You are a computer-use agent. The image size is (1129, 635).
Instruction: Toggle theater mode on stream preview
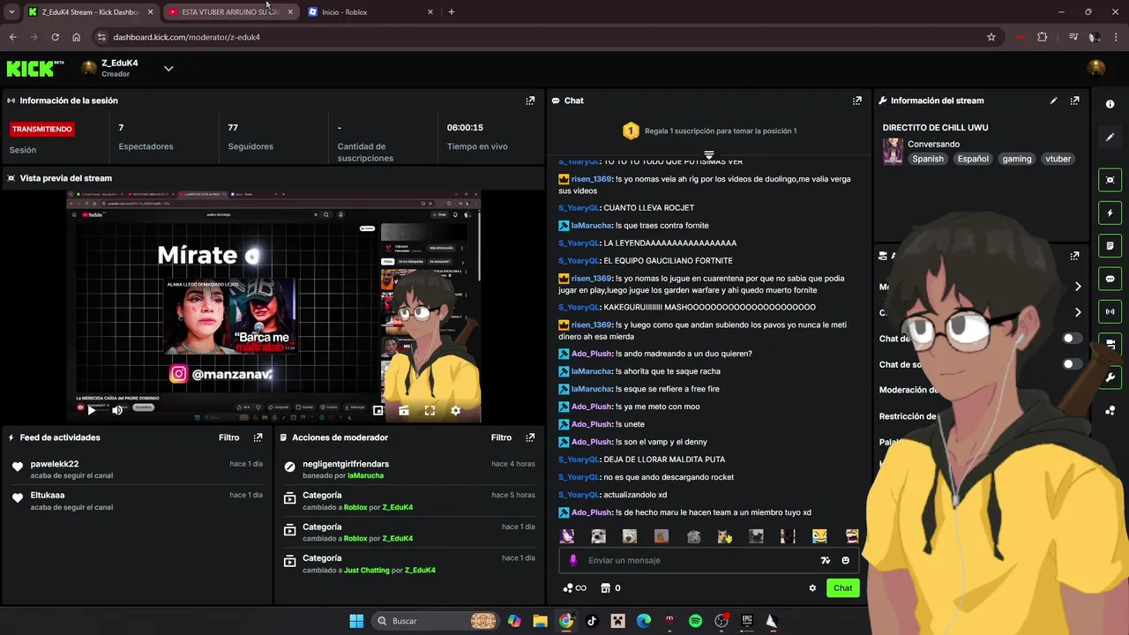tap(403, 410)
